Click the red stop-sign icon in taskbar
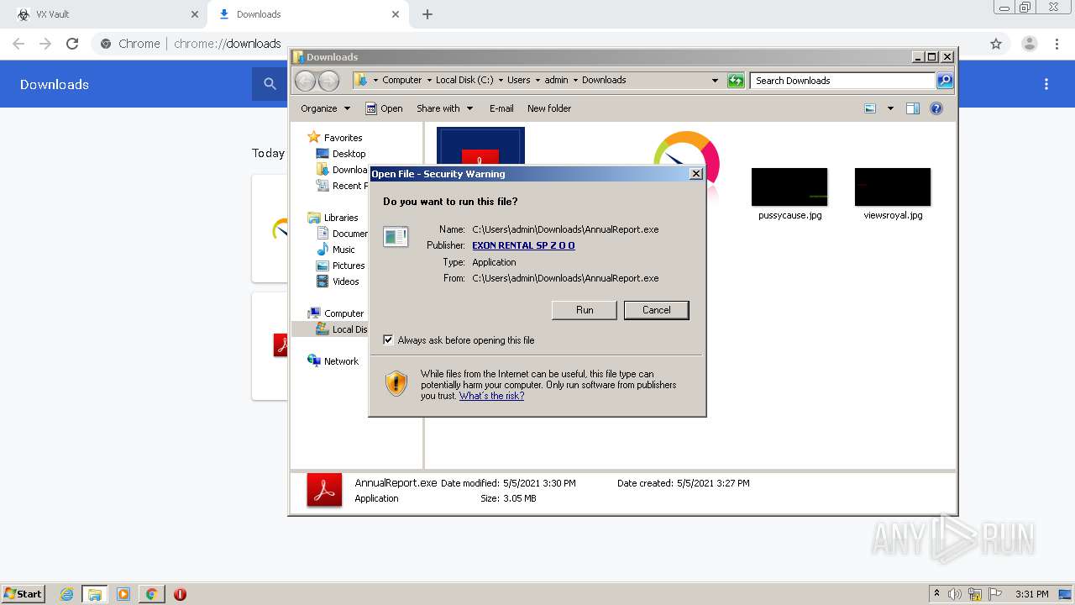1075x605 pixels. click(x=180, y=594)
